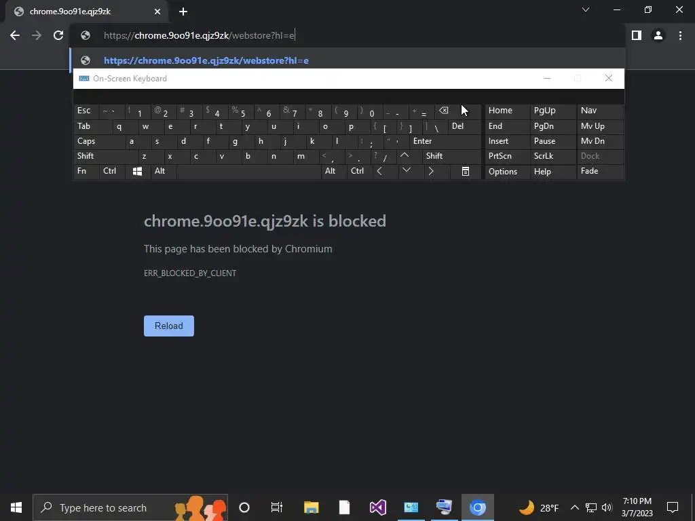Select the webstore URL suggestion
695x521 pixels.
tap(348, 60)
